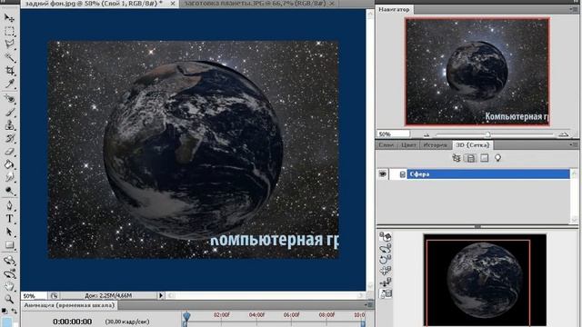This screenshot has width=582, height=327.
Task: Click the Navigator zoom percentage field
Action: pos(394,134)
